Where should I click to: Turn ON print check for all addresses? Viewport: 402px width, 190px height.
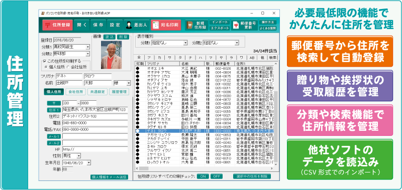[x=203, y=176]
